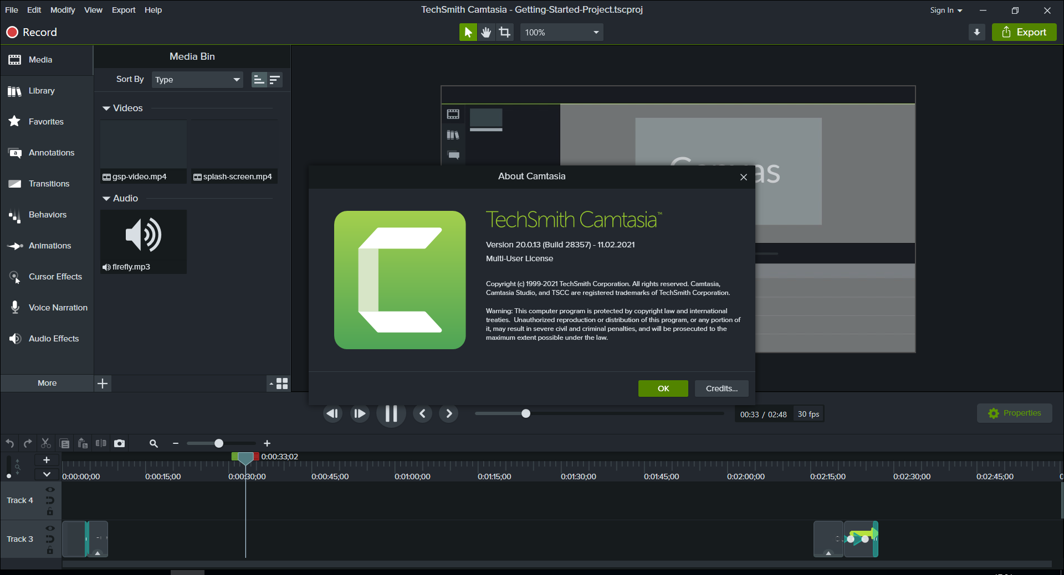Open the Audio Effects panel

[47, 339]
